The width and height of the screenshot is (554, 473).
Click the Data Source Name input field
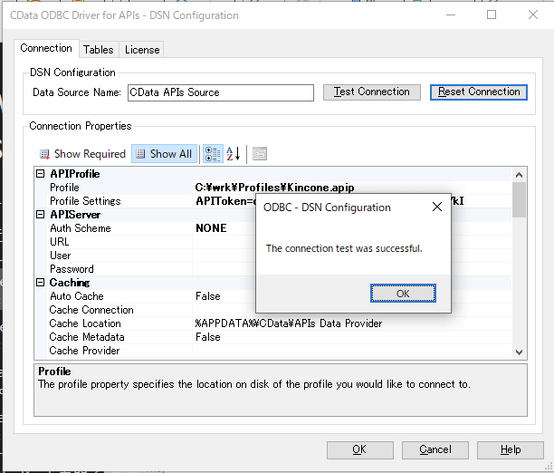coord(221,92)
